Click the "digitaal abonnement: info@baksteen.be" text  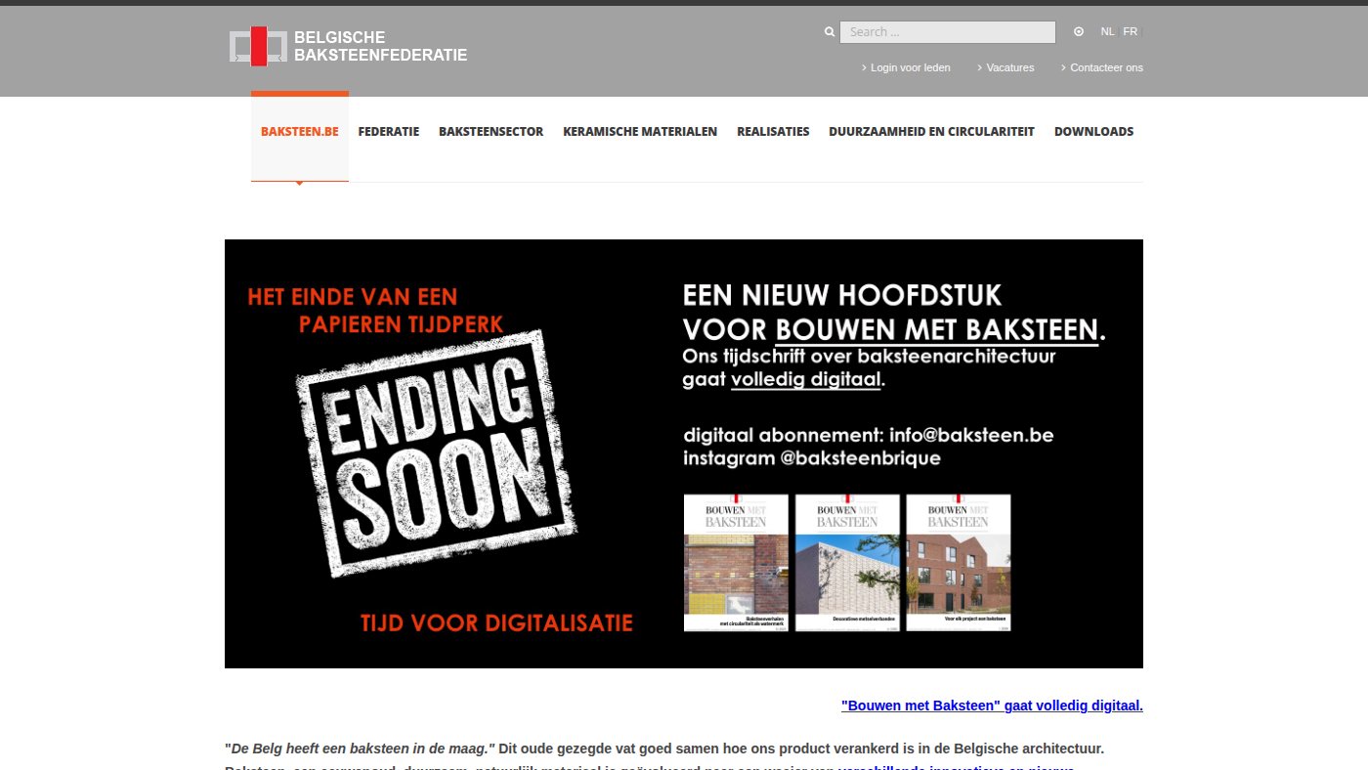(x=869, y=435)
